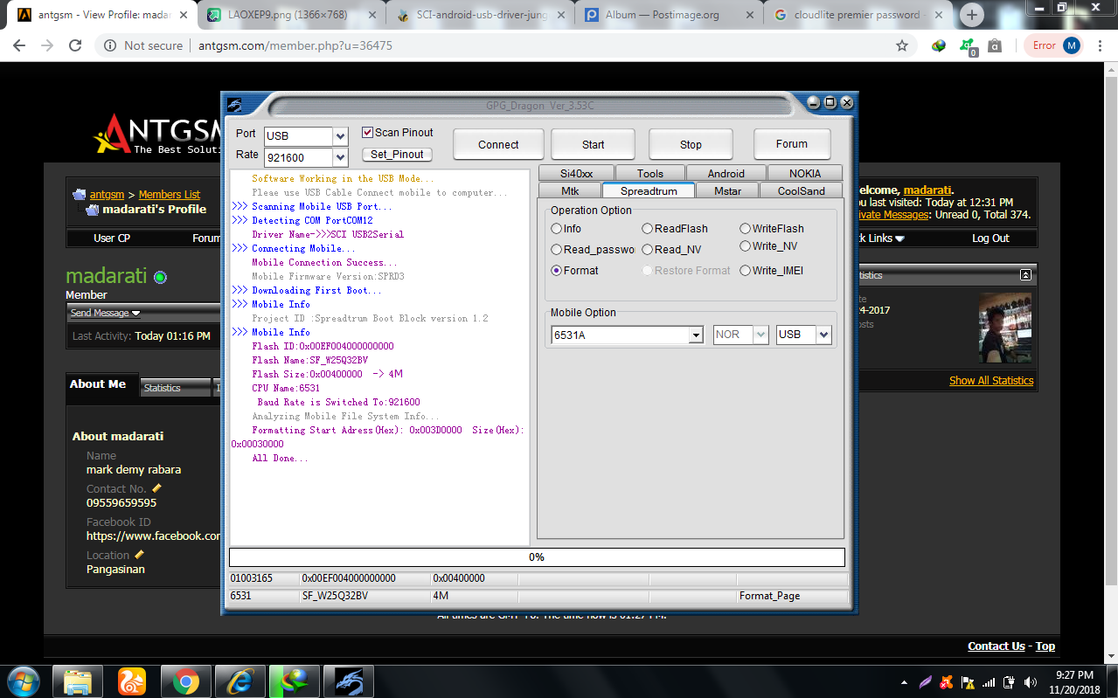Image resolution: width=1118 pixels, height=698 pixels.
Task: Click the power tray icon
Action: (x=1009, y=682)
